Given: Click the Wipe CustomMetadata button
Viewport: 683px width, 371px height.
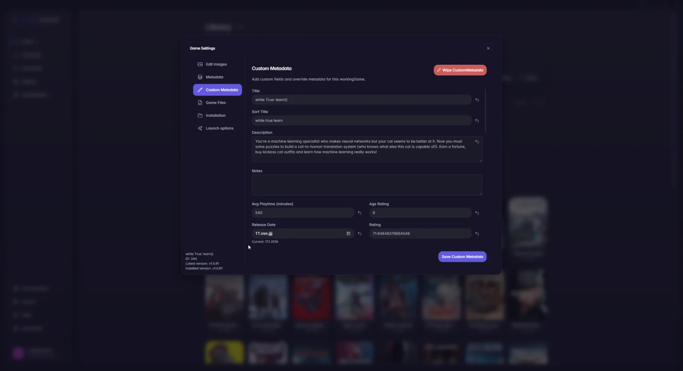Looking at the screenshot, I should tap(460, 70).
